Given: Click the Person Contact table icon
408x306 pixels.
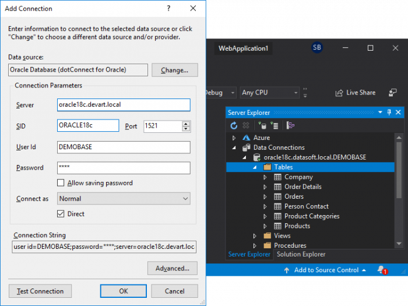Looking at the screenshot, I should coord(277,206).
